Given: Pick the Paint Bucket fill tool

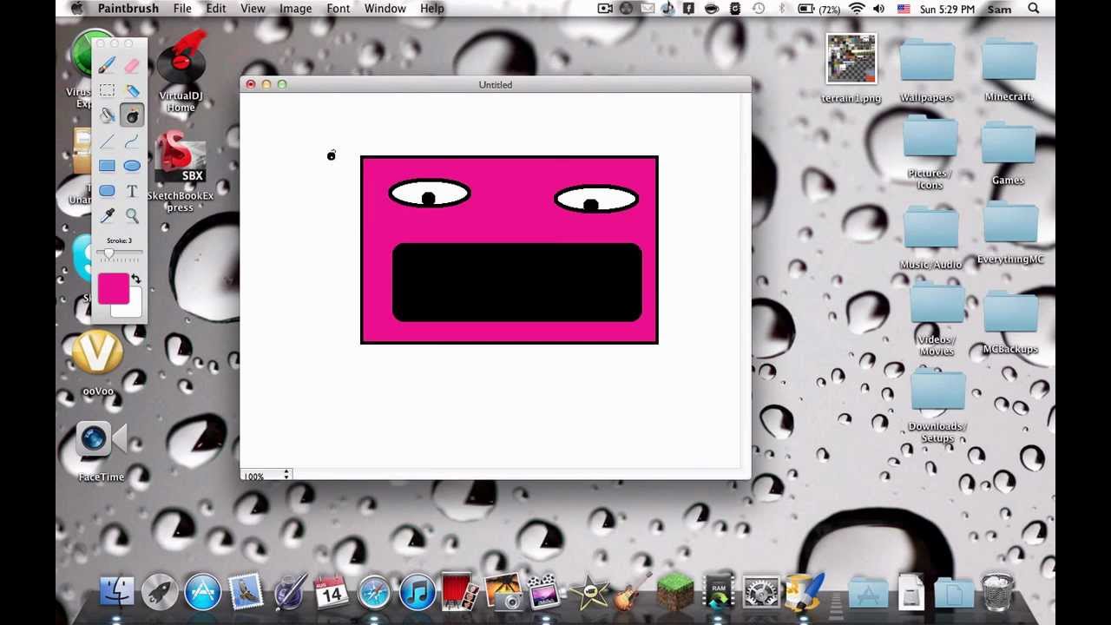Looking at the screenshot, I should (107, 115).
